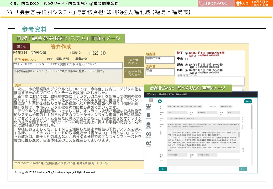
Task: Click the scroll-up arrow of the left 答弁 area
Action: click(x=243, y=89)
